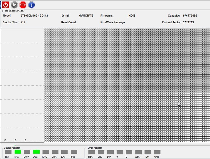Click the red STOP sign icon
This screenshot has width=210, height=159.
click(x=23, y=5)
